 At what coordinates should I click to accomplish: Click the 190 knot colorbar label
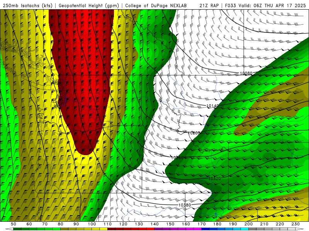pos(233,224)
